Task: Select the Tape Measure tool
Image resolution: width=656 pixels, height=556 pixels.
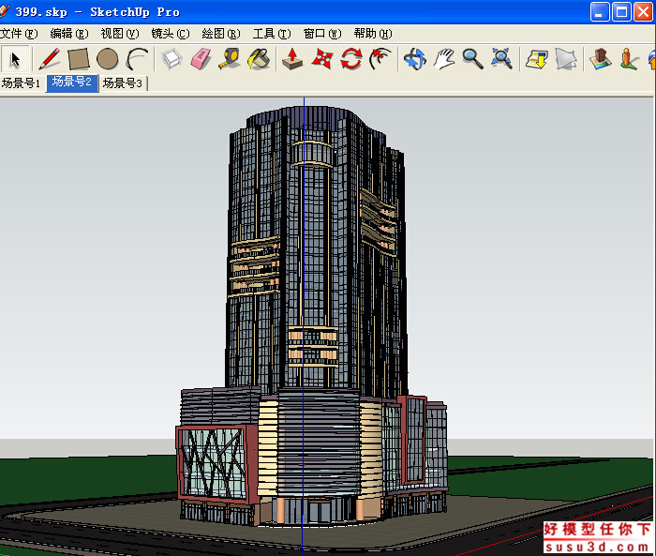Action: coord(230,59)
